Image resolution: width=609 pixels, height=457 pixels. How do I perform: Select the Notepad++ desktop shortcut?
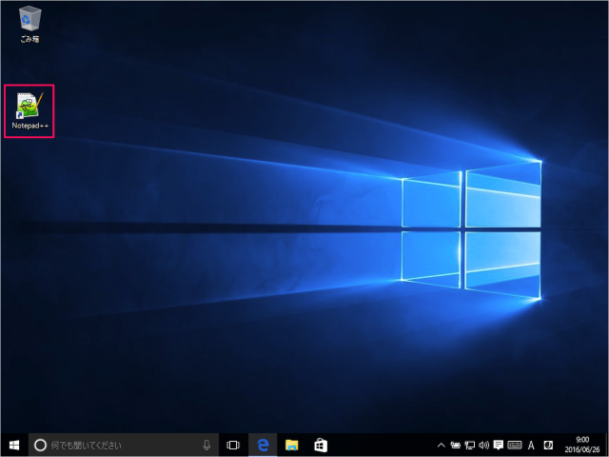point(29,110)
